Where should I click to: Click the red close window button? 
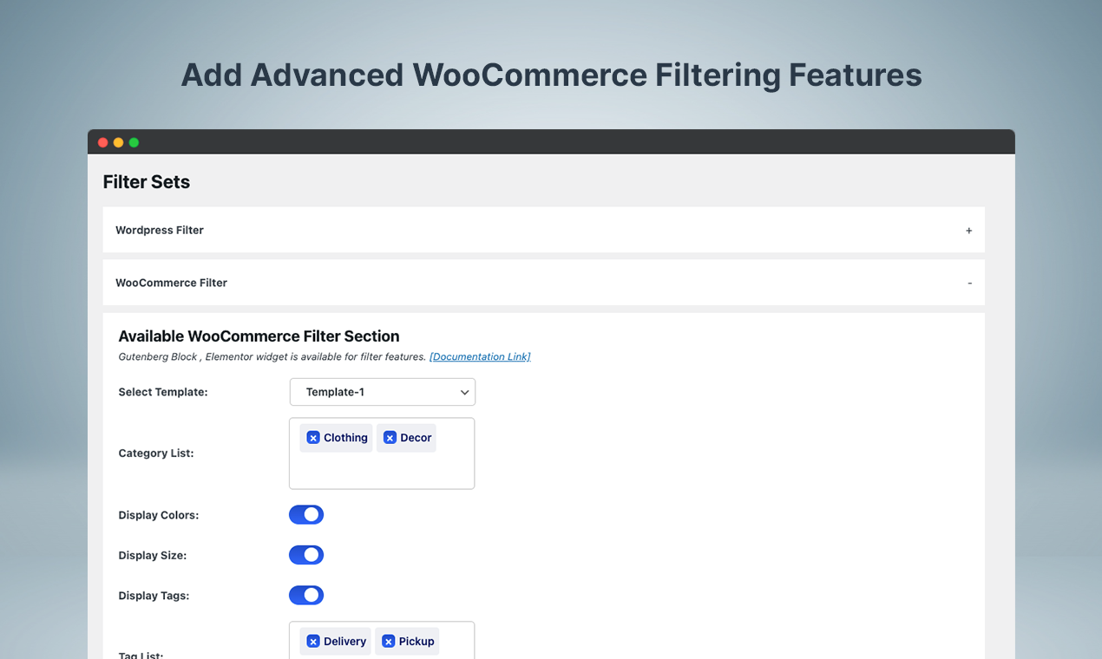(x=102, y=142)
